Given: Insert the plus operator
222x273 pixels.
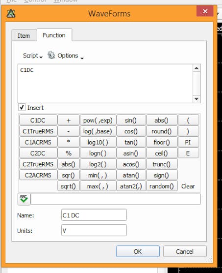Looking at the screenshot, I should (x=69, y=120).
